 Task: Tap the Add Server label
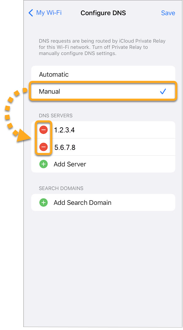(70, 164)
